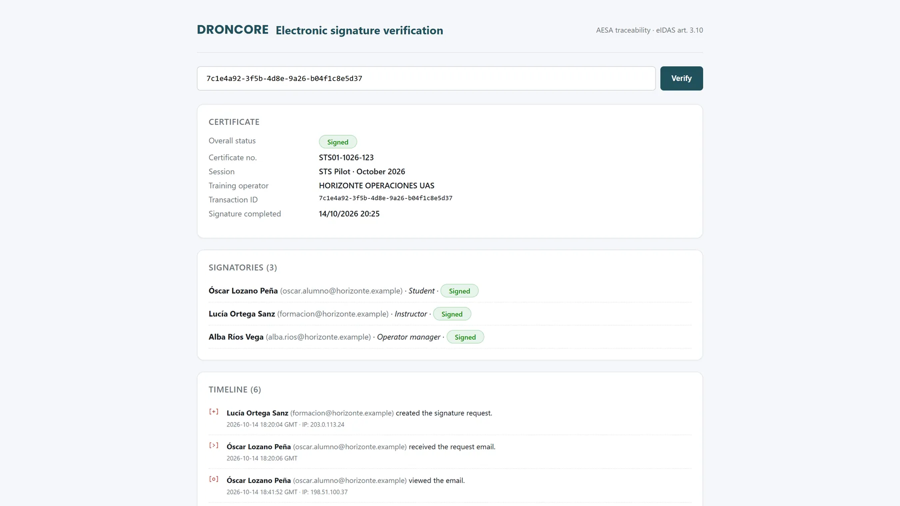Click the [o] viewed-email timeline icon
The image size is (900, 506).
tap(213, 480)
